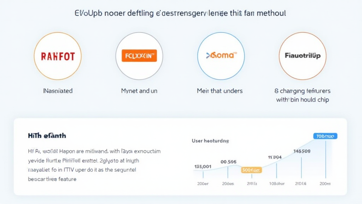The height and width of the screenshot is (204, 362).
Task: Select the orange 500 chart tag
Action: 251,170
